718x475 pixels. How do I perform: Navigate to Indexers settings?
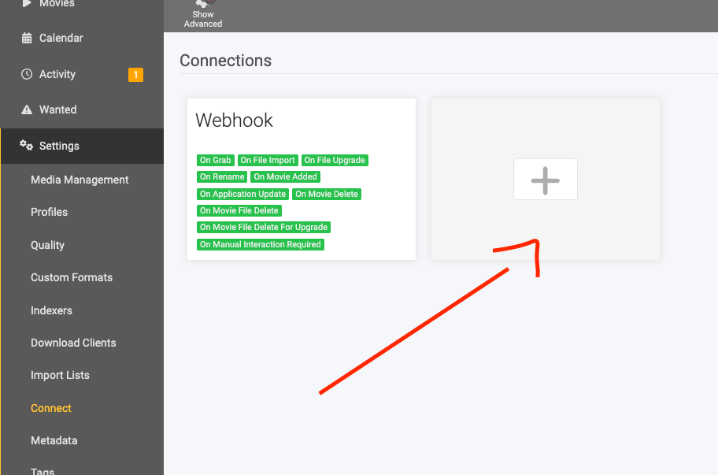51,310
